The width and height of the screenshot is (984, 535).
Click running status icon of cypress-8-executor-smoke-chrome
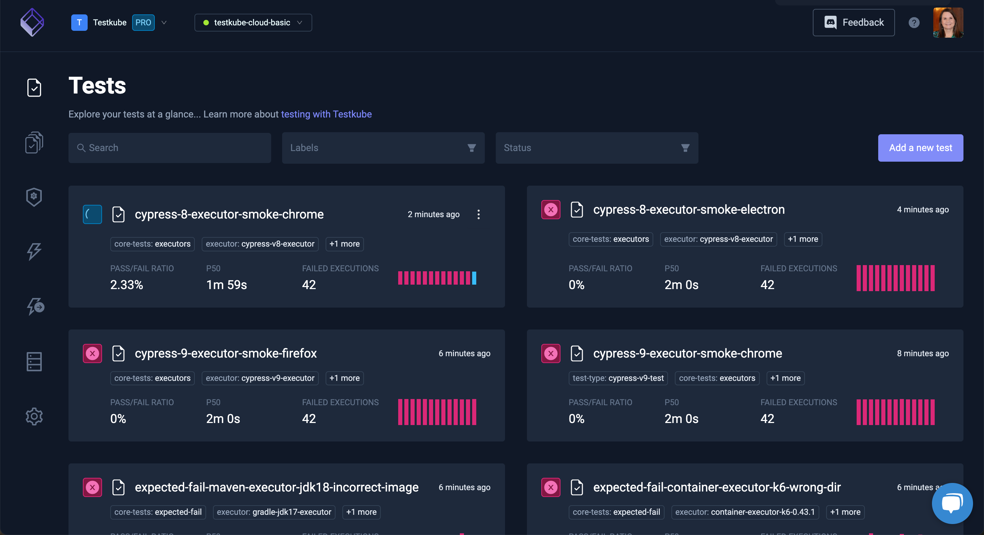(x=92, y=214)
